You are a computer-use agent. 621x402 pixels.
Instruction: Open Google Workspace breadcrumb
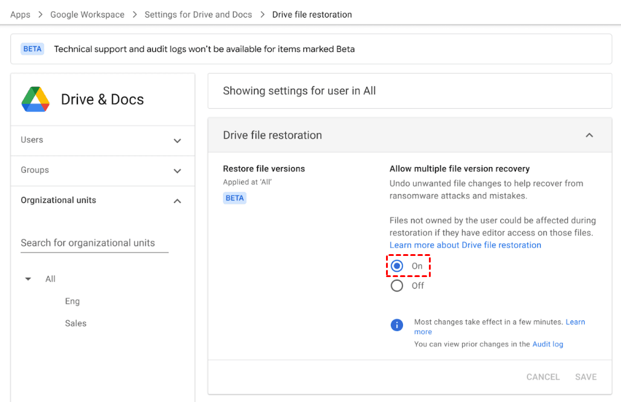point(87,14)
